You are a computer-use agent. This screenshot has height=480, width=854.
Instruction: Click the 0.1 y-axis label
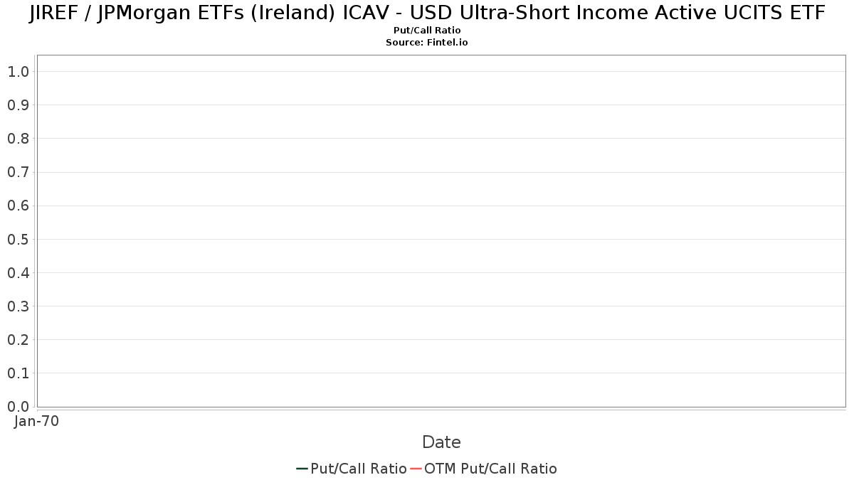[x=18, y=373]
